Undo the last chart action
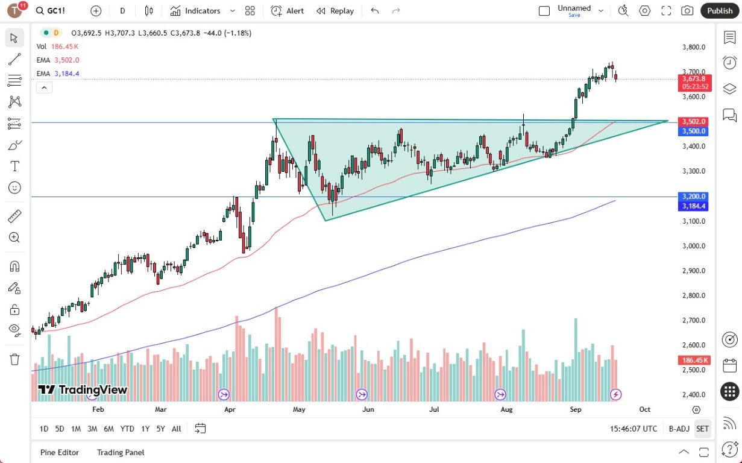Screen dimensions: 742x463 tap(374, 10)
